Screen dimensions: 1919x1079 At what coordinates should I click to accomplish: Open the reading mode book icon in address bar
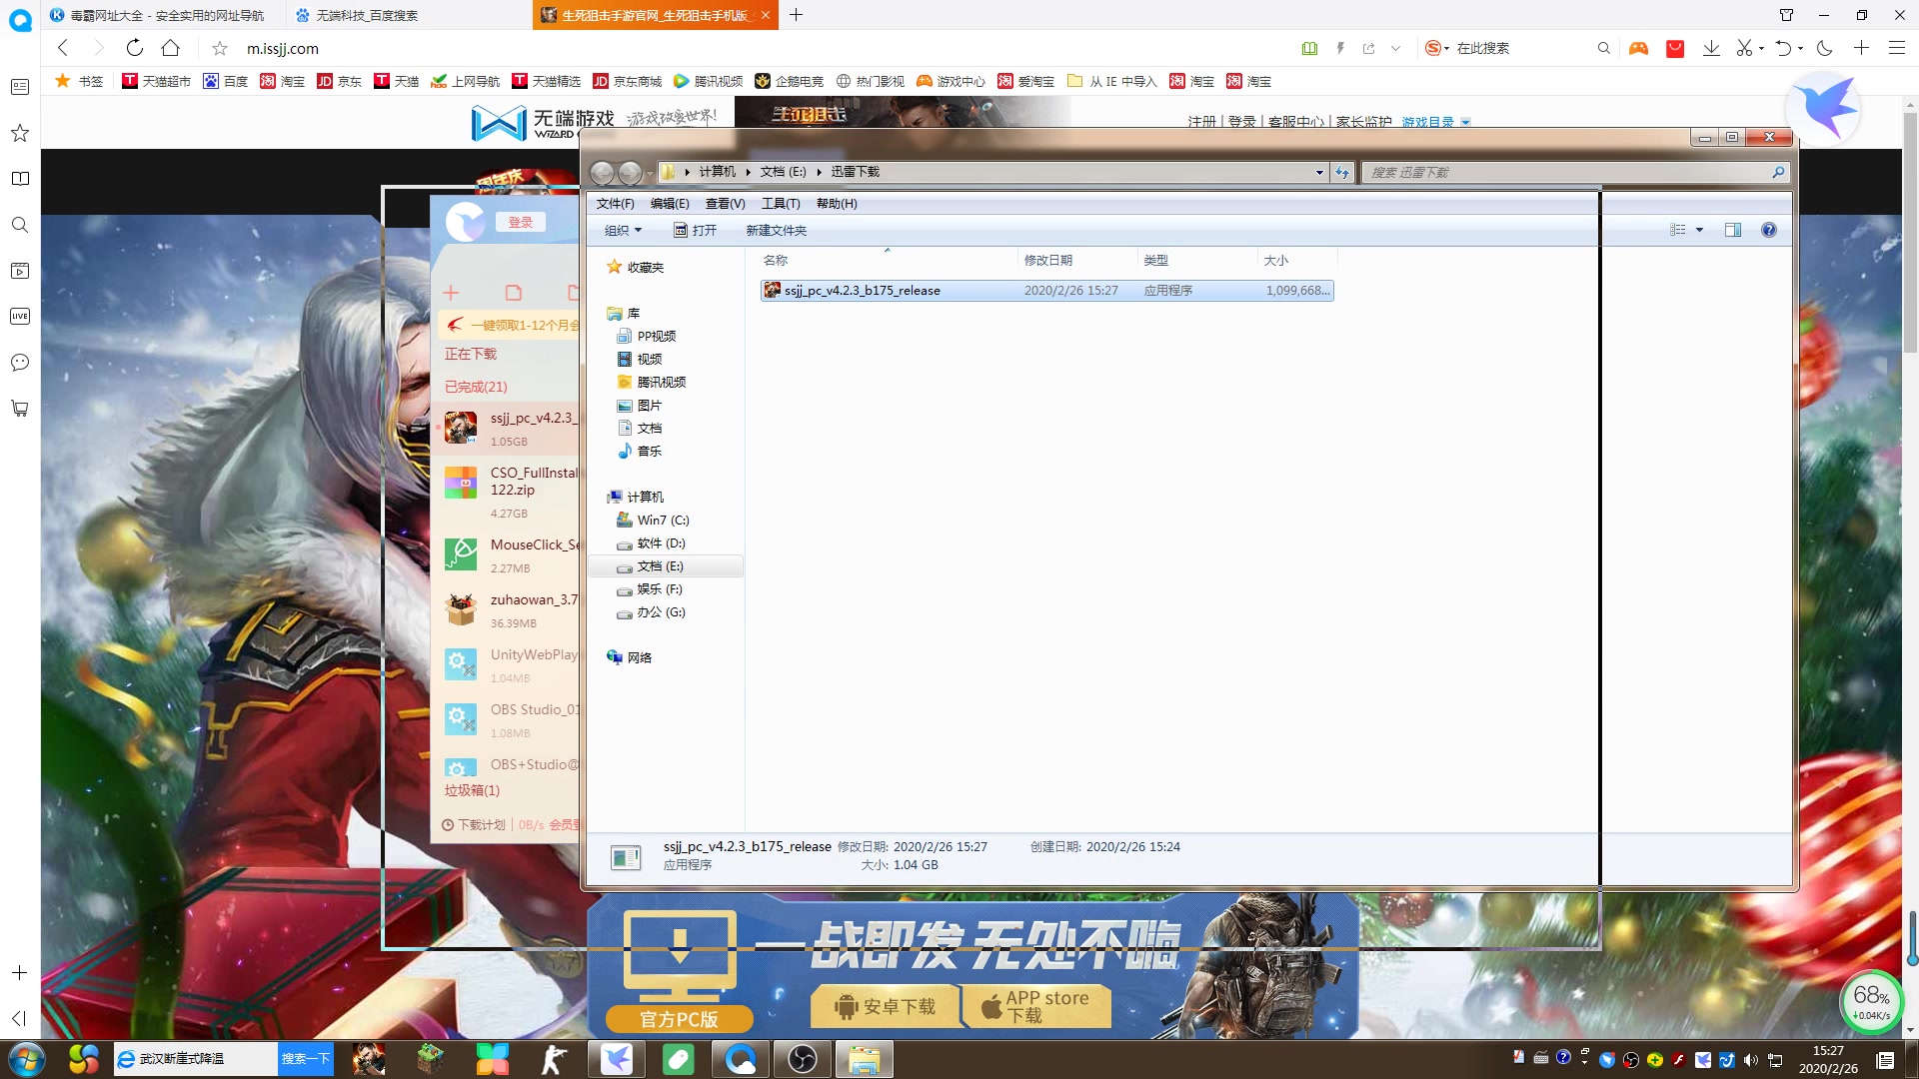[x=1309, y=48]
